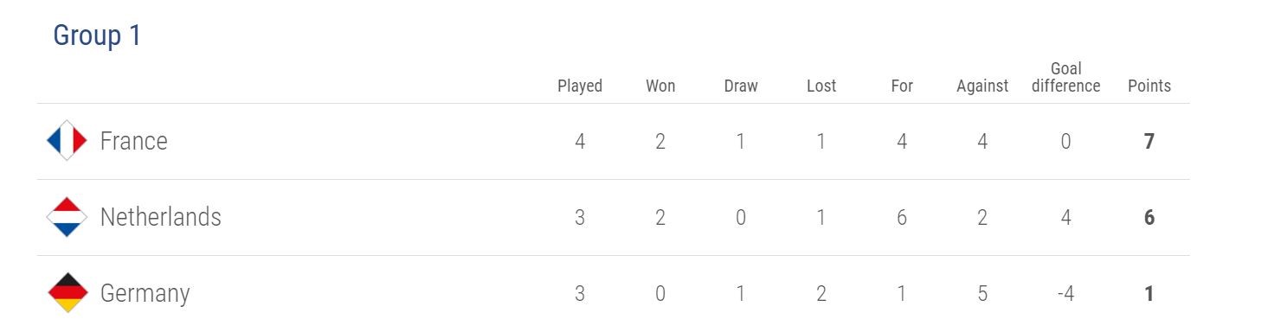Screen dimensions: 1268x332
Task: Click France's points total of 7
Action: [x=1149, y=141]
